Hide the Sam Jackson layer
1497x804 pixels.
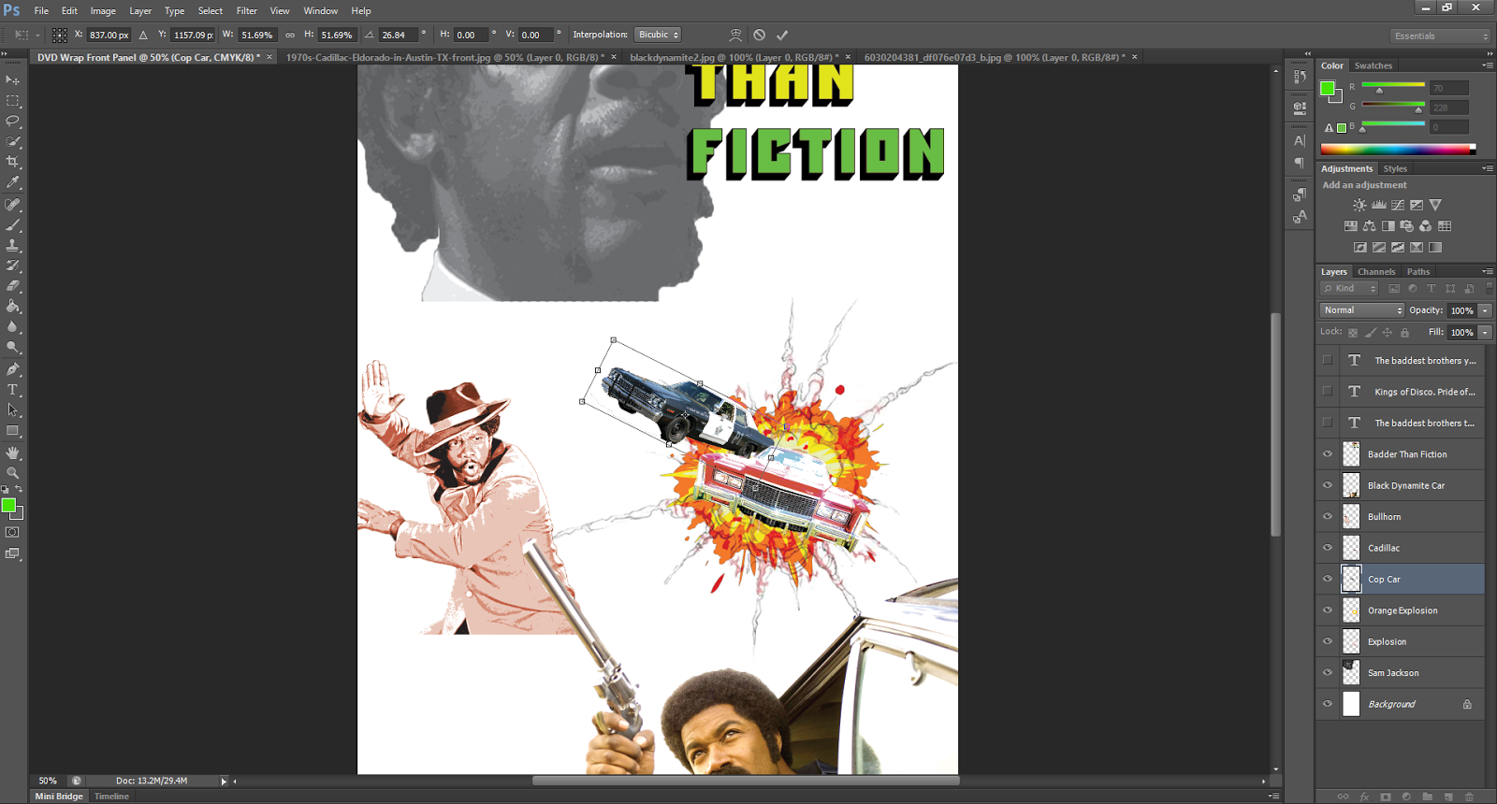pyautogui.click(x=1327, y=672)
